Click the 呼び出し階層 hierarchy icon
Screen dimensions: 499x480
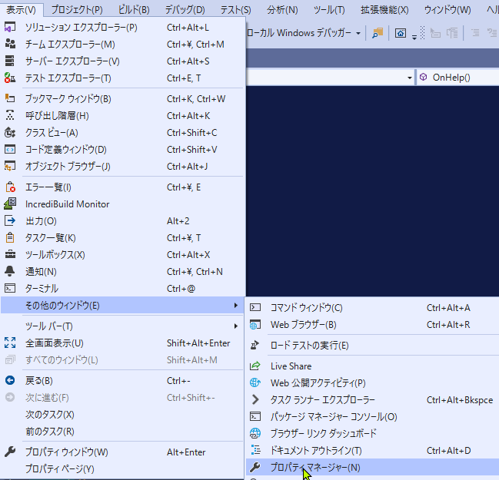(x=10, y=115)
